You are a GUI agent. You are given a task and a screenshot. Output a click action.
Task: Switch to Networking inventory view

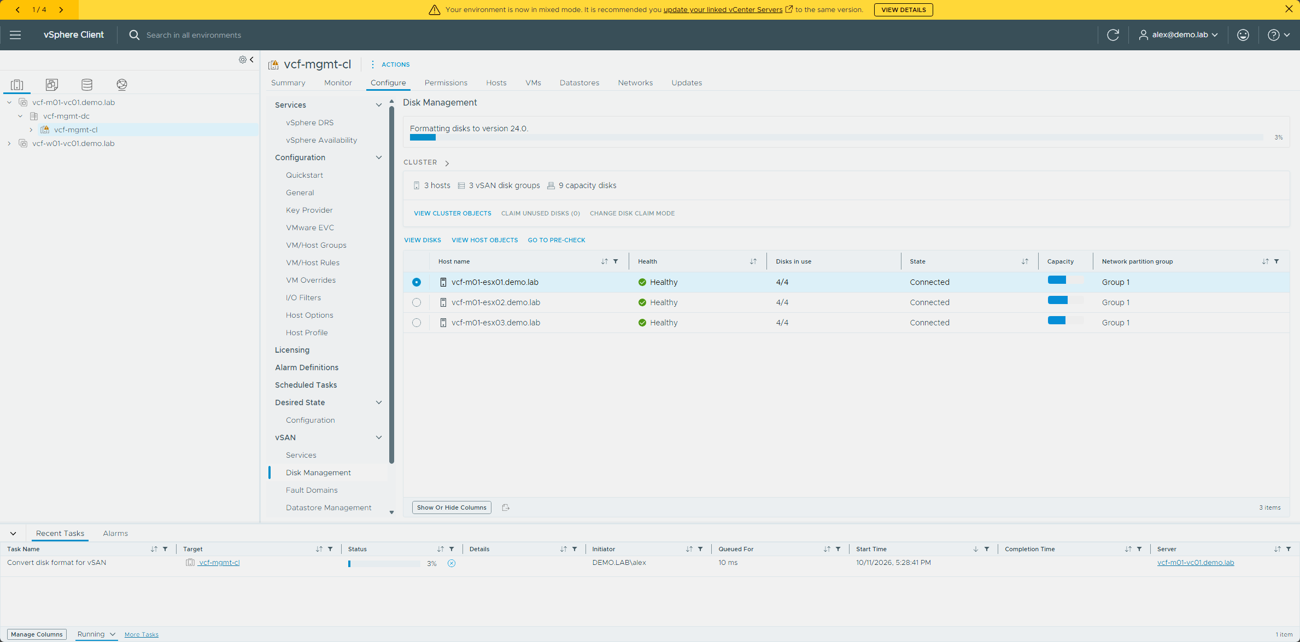122,84
